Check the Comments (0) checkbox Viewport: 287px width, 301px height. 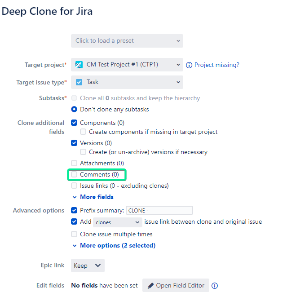coord(74,174)
